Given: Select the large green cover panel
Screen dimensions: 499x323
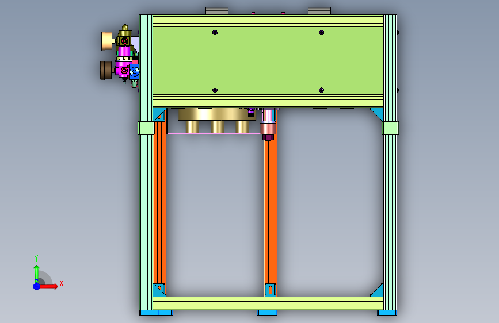Looking at the screenshot, I should tap(268, 61).
